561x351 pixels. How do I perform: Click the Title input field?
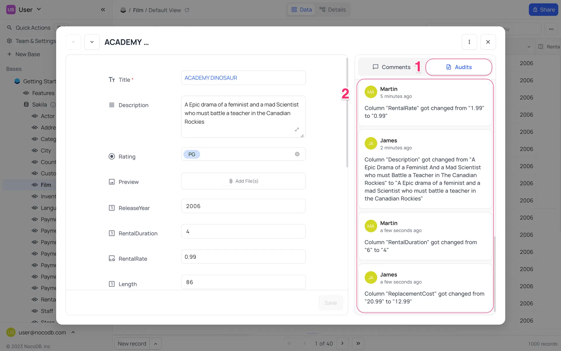(x=243, y=78)
